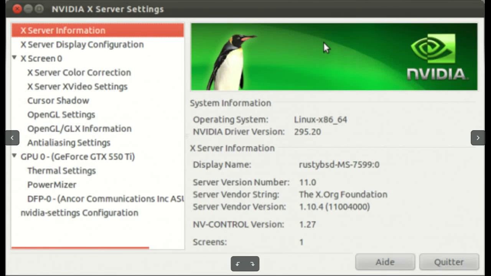Viewport: 491px width, 276px height.
Task: Click the driver version value 295.20
Action: point(308,132)
